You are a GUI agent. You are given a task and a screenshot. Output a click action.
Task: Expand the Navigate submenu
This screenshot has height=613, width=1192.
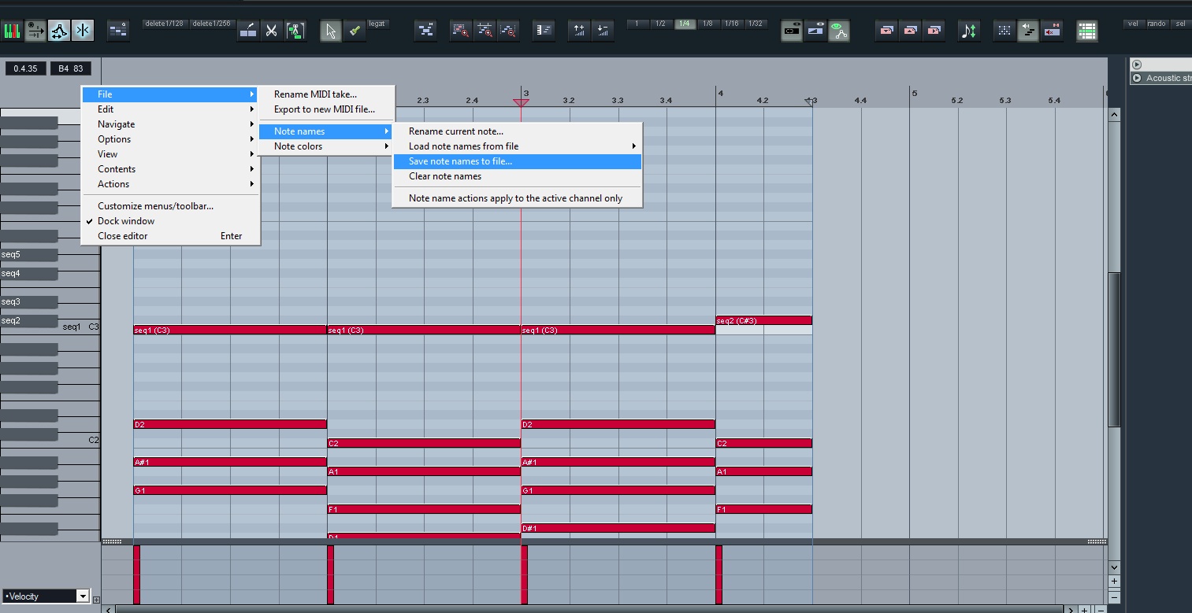171,124
